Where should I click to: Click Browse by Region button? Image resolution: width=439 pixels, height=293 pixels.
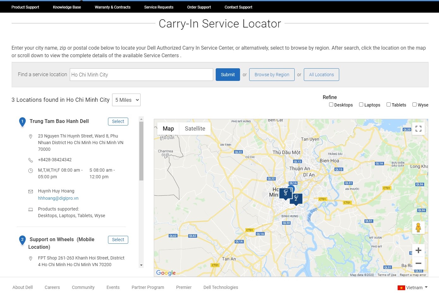click(272, 75)
